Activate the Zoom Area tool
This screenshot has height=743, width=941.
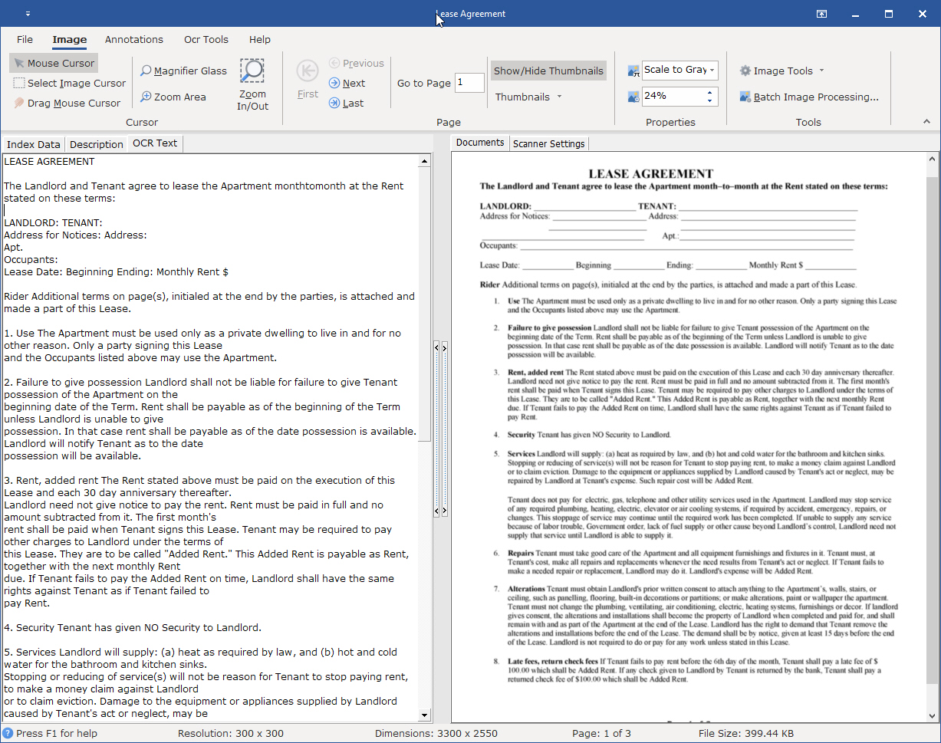176,97
